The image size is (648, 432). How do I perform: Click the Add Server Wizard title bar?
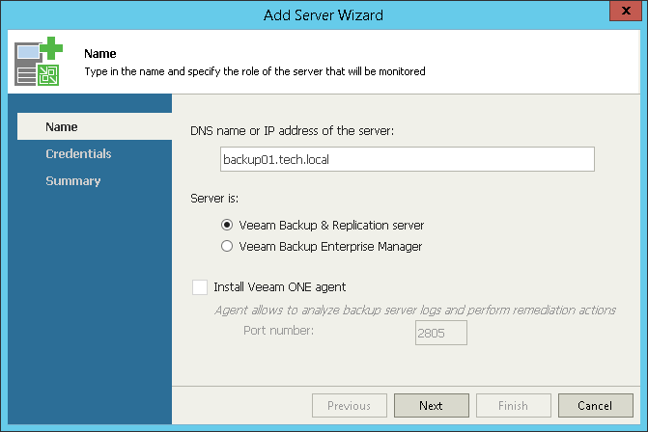pyautogui.click(x=323, y=13)
